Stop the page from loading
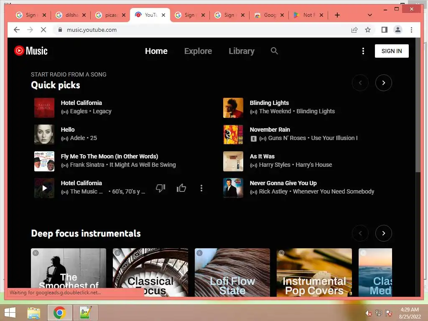Screen dimensions: 428x321 pos(43,30)
